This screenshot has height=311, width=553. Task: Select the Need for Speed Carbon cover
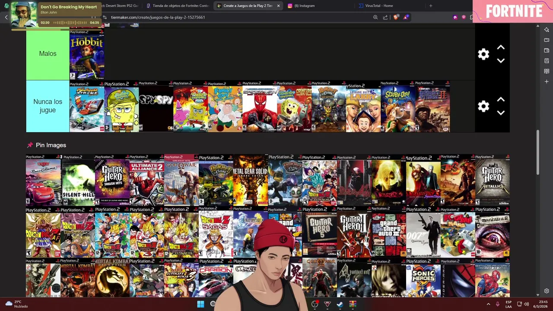coord(216,278)
